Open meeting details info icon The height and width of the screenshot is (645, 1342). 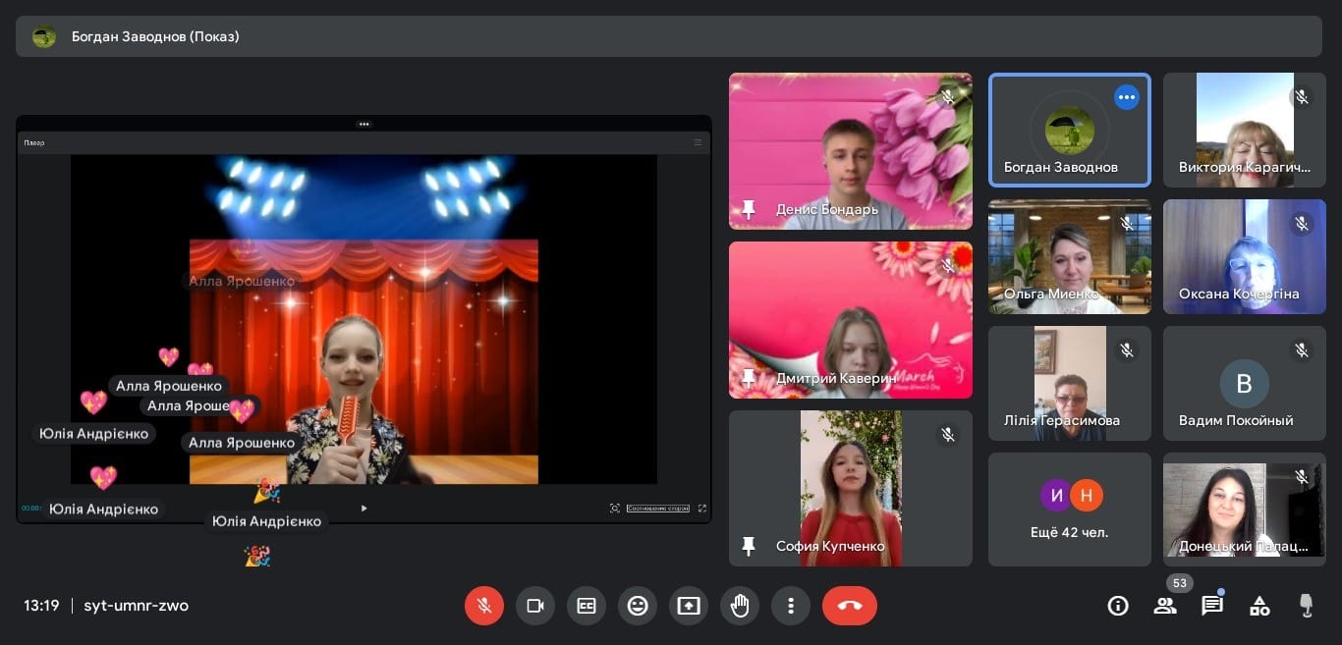(1118, 606)
